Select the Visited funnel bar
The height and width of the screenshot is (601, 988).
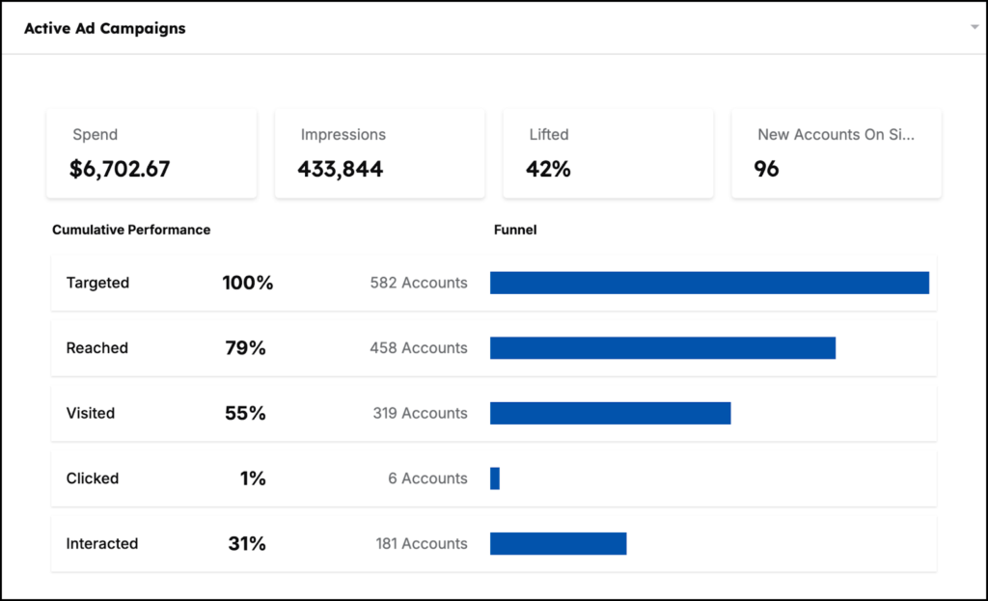(610, 413)
